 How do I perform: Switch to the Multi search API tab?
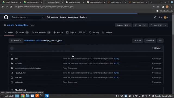32,2
